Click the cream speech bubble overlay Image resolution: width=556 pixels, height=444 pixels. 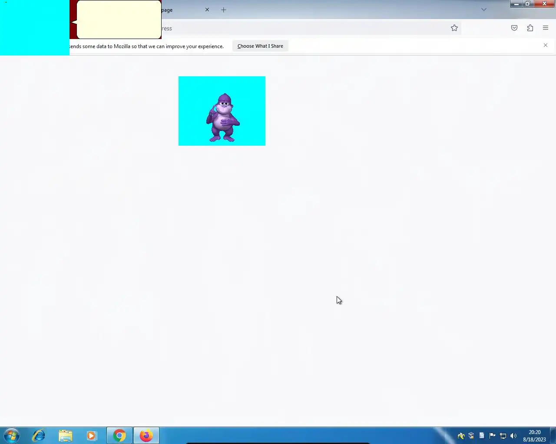pyautogui.click(x=119, y=20)
